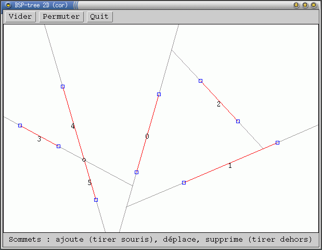
Task: Pick the upper blue vertex of segment 2
Action: [x=200, y=81]
